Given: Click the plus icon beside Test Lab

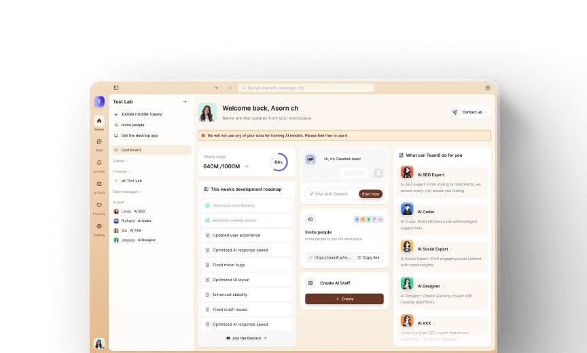Looking at the screenshot, I should 185,102.
